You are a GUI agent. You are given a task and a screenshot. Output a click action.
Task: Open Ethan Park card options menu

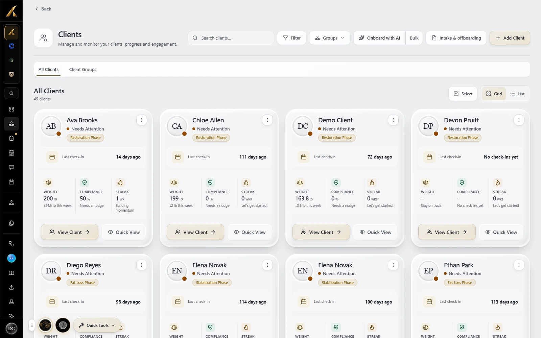pos(519,265)
